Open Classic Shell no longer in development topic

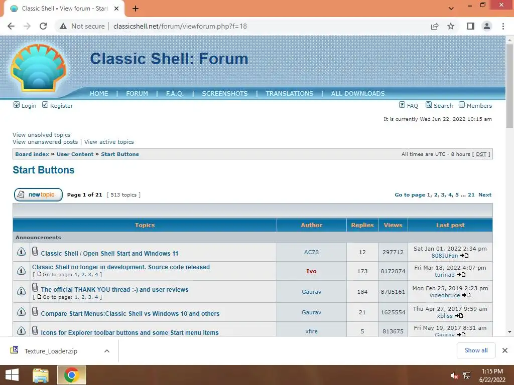[x=121, y=267]
